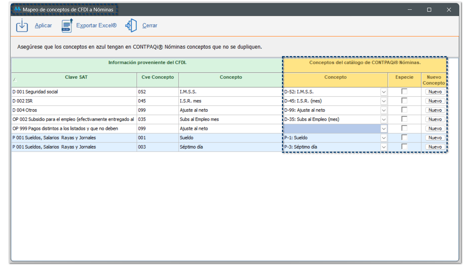The width and height of the screenshot is (464, 266).
Task: Check Especie box for D-52 I.M.S.S. row
Action: 404,92
